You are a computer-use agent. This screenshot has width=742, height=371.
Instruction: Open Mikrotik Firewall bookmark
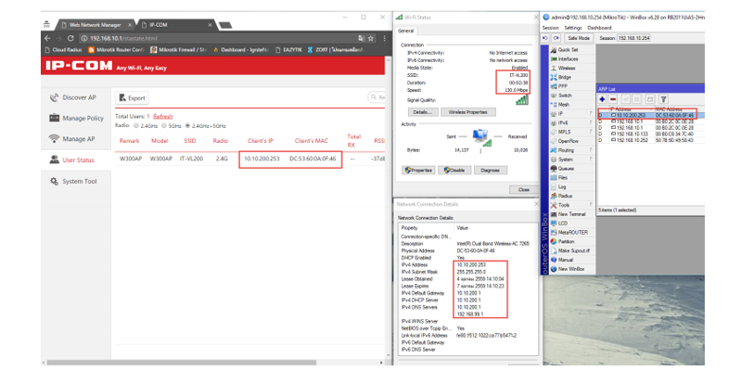(178, 50)
